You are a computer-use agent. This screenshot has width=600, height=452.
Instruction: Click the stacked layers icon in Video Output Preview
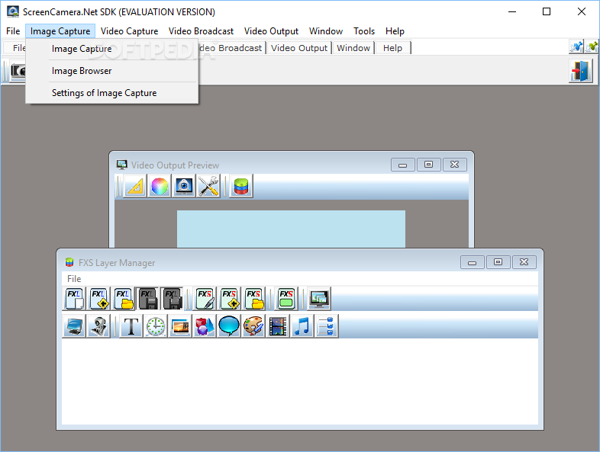(241, 186)
